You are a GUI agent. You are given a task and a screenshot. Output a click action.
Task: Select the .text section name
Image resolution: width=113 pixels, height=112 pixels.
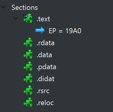pyautogui.click(x=43, y=19)
